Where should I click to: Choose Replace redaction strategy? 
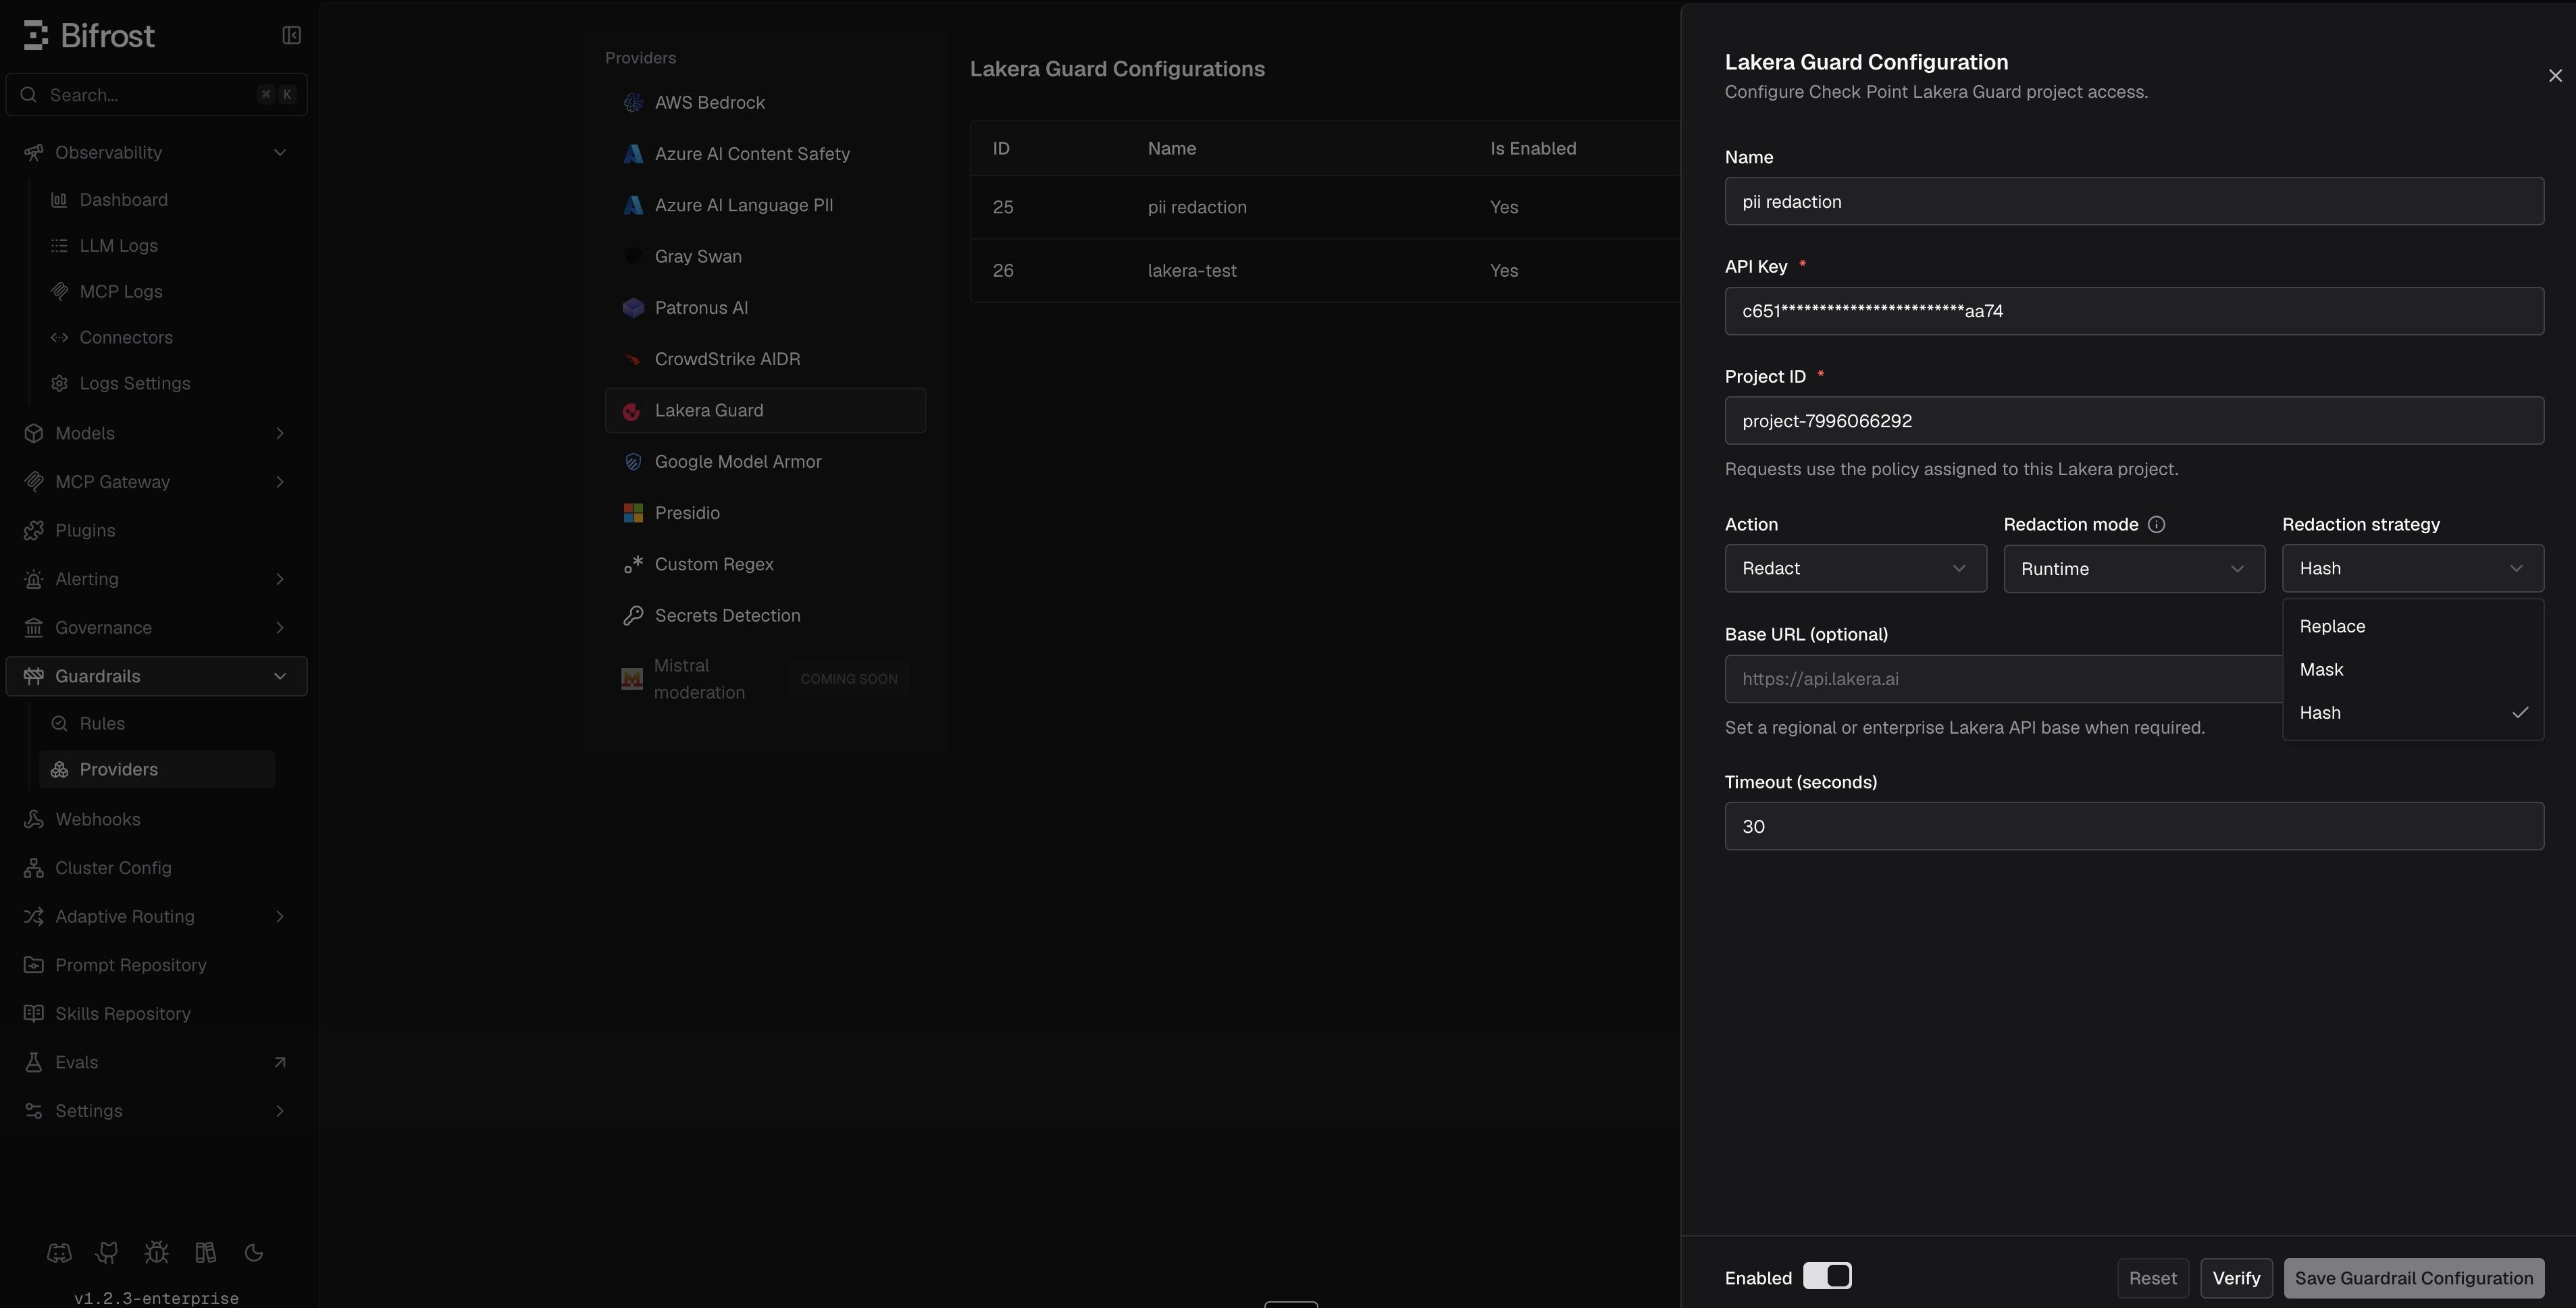tap(2412, 626)
